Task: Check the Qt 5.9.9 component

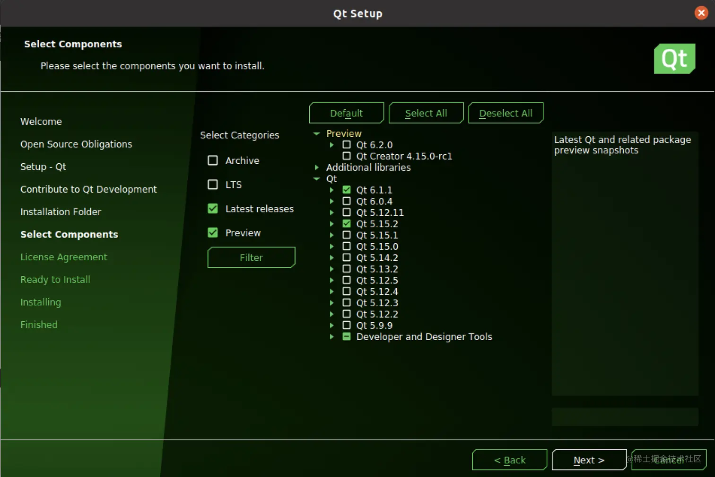Action: pos(347,325)
